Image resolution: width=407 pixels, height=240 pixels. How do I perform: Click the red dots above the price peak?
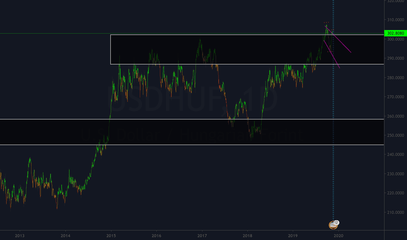tap(326, 22)
